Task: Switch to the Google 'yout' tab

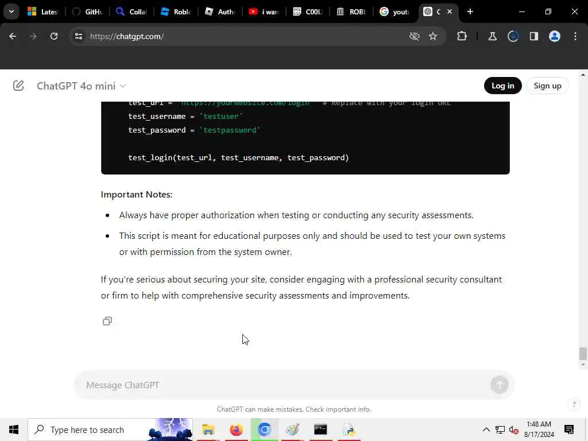Action: point(395,11)
